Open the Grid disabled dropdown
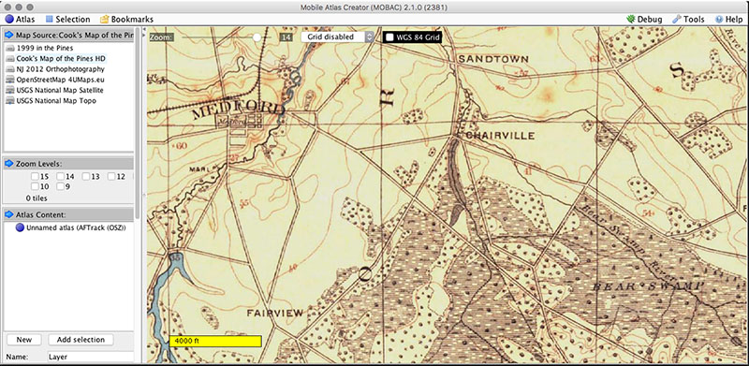 pyautogui.click(x=337, y=37)
